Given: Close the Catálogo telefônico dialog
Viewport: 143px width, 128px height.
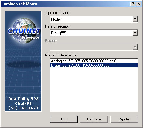Looking at the screenshot, I should tap(139, 4).
